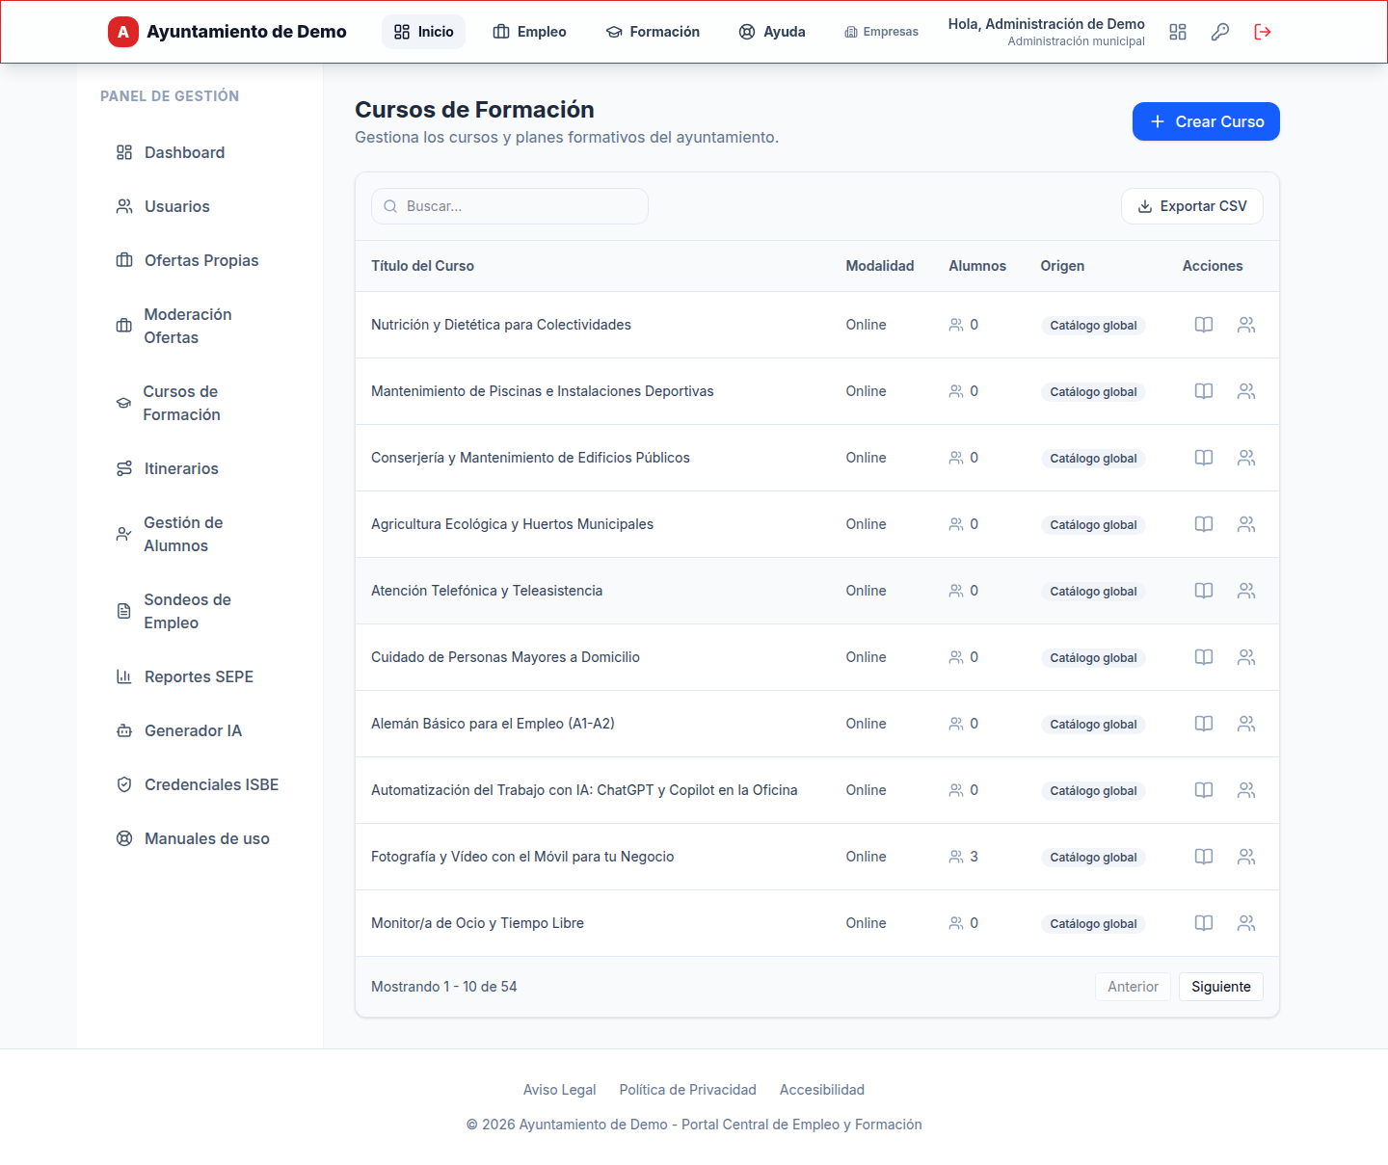Open Manuales de uso in sidebar

pyautogui.click(x=200, y=838)
